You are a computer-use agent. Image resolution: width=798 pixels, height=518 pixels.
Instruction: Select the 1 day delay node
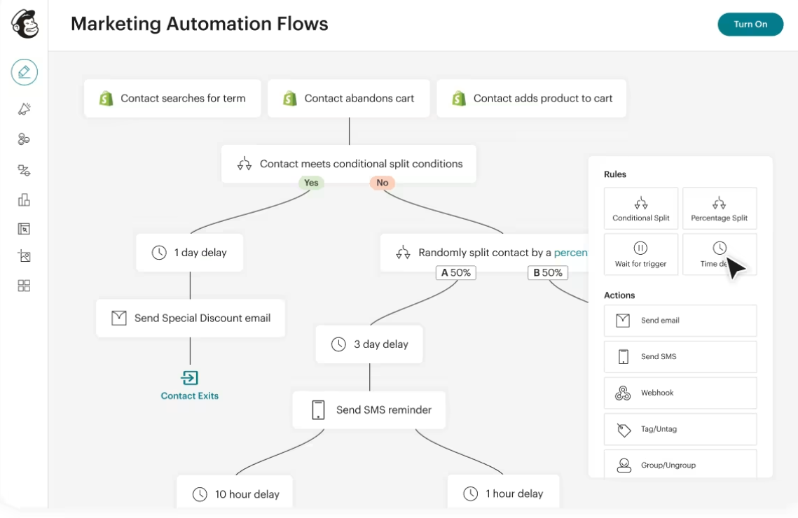pos(189,253)
